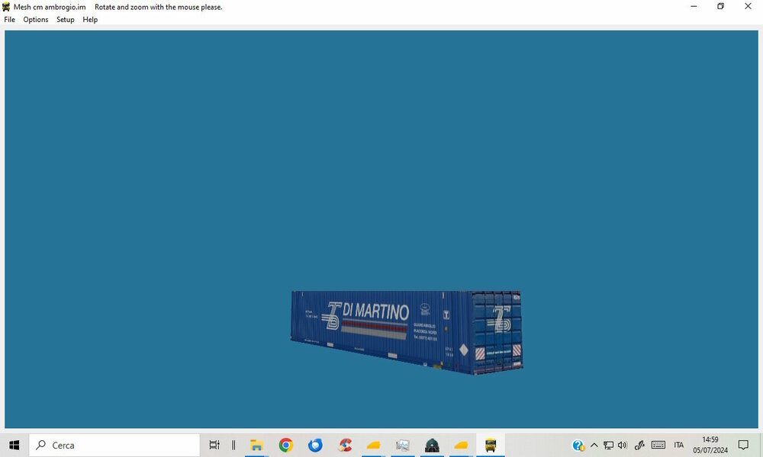
Task: Click the help question mark tray icon
Action: tap(578, 445)
